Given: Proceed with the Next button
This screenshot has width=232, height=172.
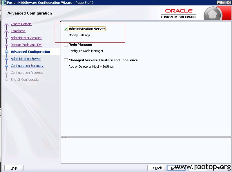Looking at the screenshot, I should coord(176,168).
